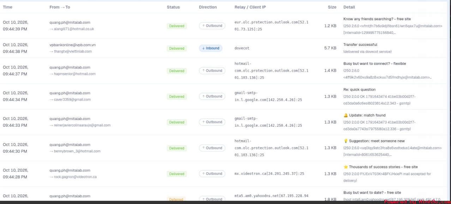Click timestamp 09:44:28 PM
451x204 pixels.
click(x=15, y=177)
